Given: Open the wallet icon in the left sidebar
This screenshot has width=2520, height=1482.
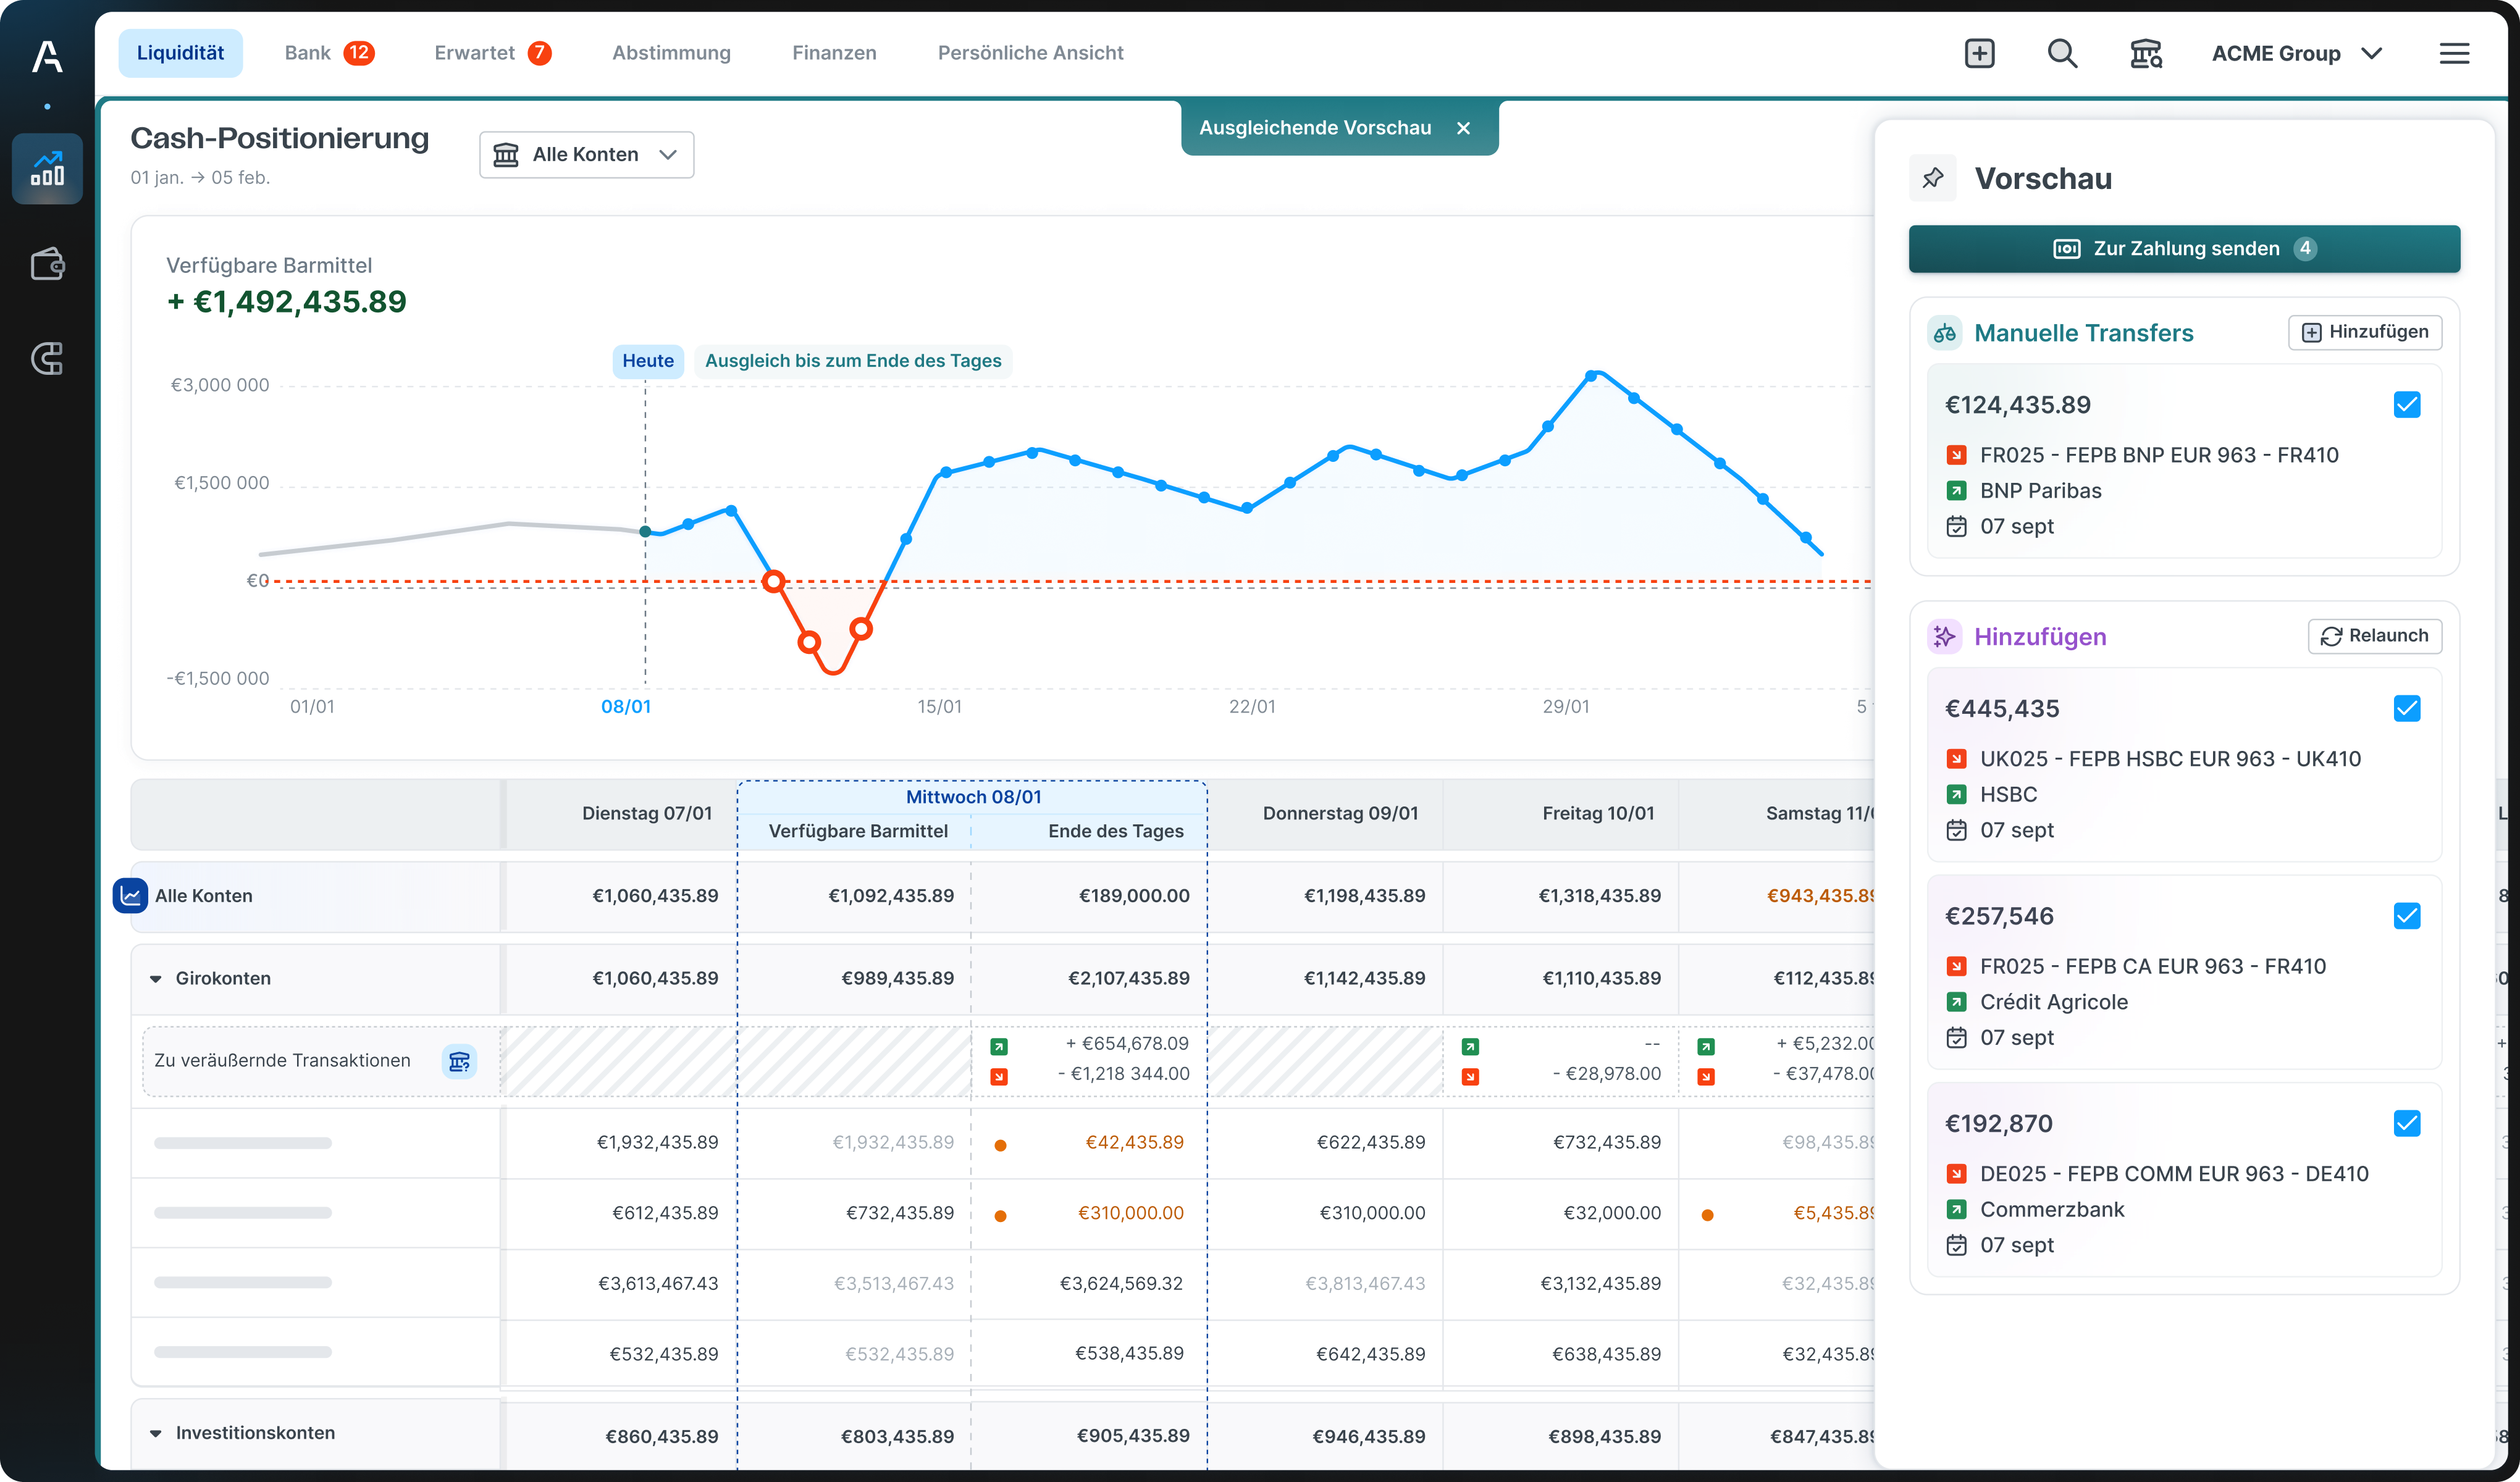Looking at the screenshot, I should pyautogui.click(x=46, y=264).
